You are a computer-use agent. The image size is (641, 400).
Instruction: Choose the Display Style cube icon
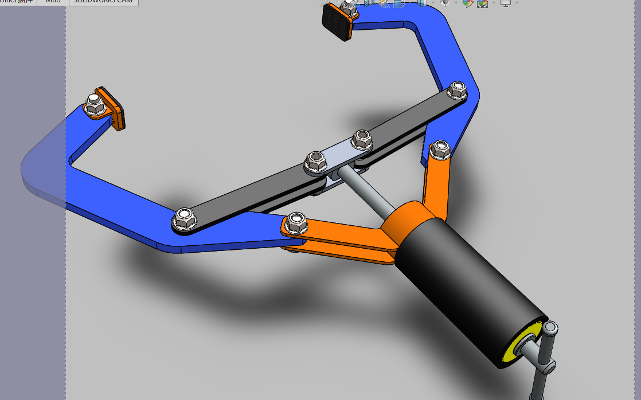[x=422, y=3]
